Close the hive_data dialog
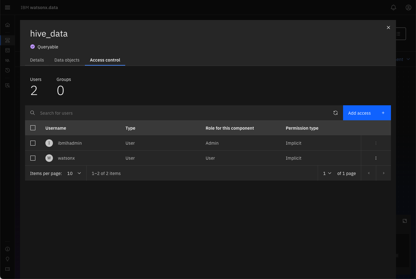This screenshot has height=279, width=416. click(x=388, y=27)
